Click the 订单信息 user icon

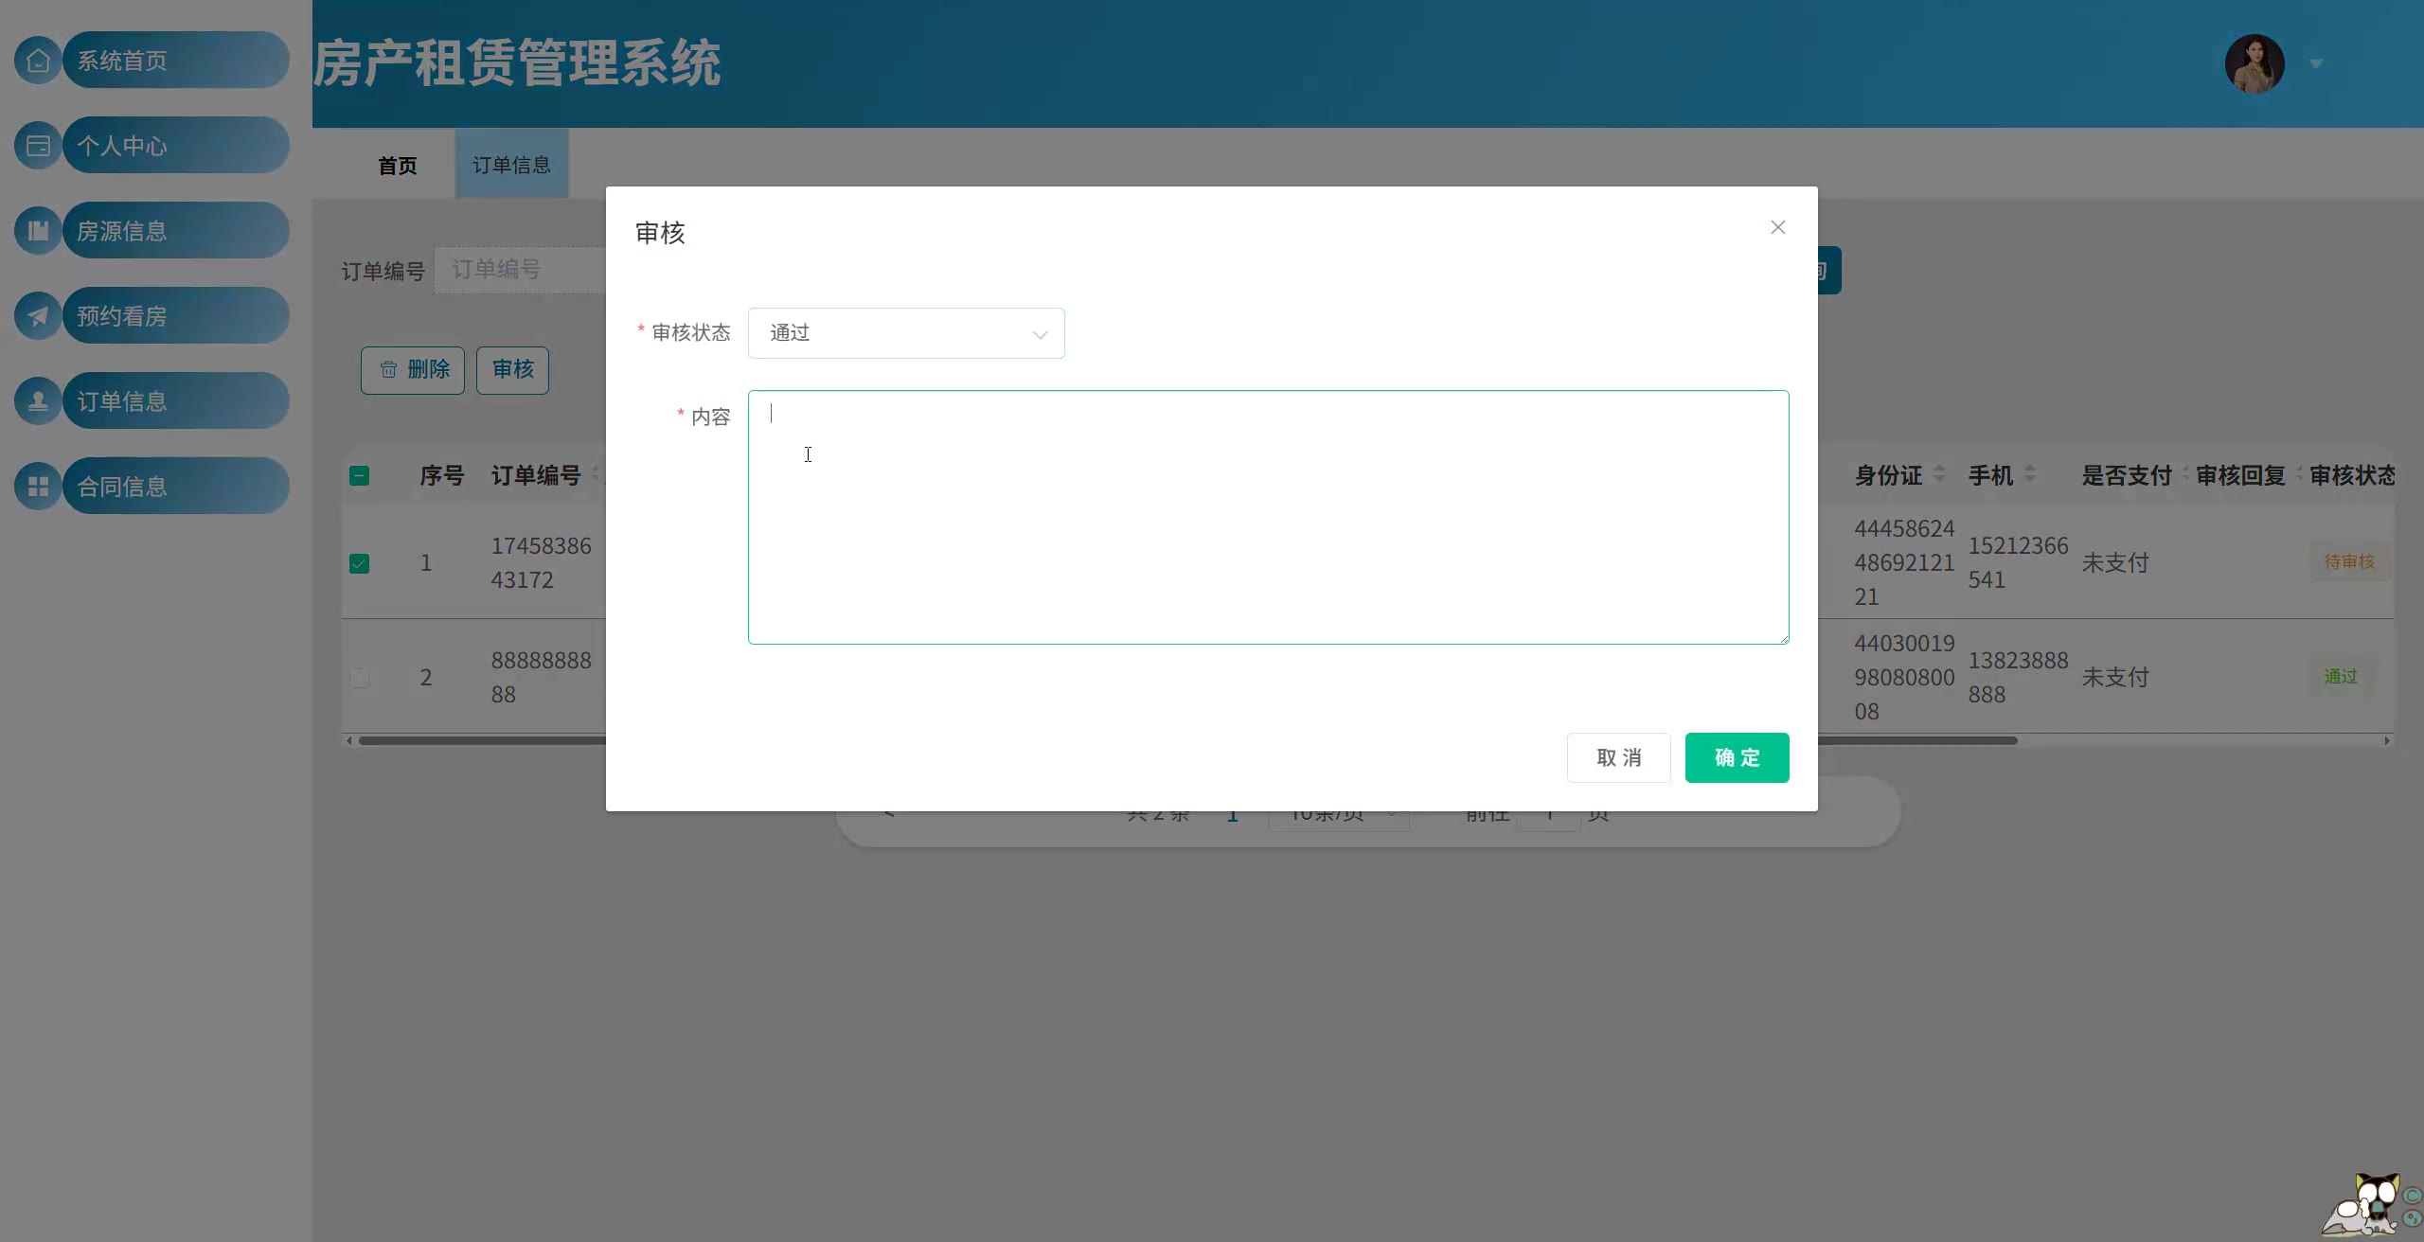(38, 401)
